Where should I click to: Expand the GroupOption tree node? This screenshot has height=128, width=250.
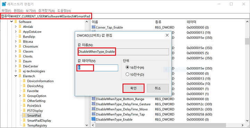(20, 96)
